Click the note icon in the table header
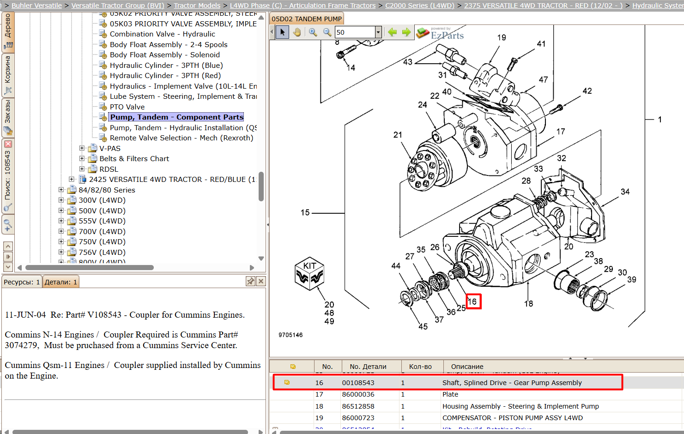The image size is (684, 434). pyautogui.click(x=292, y=367)
